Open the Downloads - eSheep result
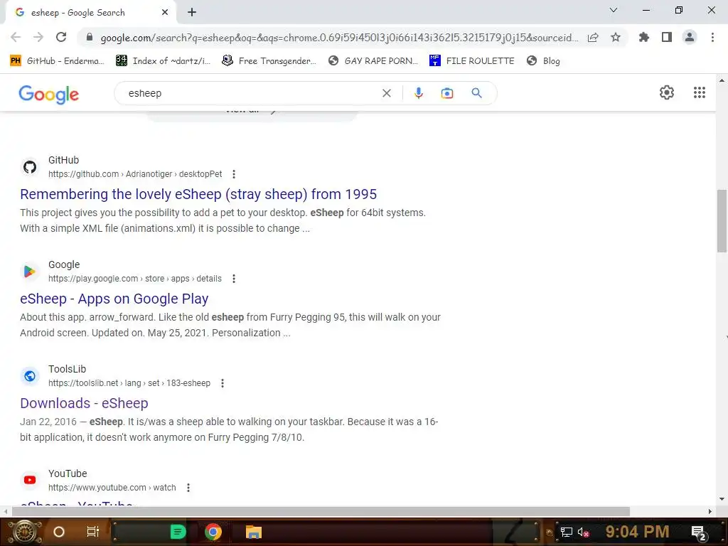Viewport: 728px width, 546px height. tap(84, 403)
